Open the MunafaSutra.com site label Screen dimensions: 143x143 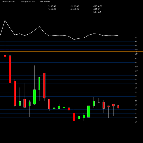coord(28,2)
